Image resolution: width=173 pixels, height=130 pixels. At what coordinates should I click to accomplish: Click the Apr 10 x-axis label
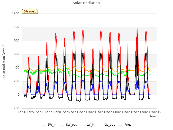[x=75, y=112]
